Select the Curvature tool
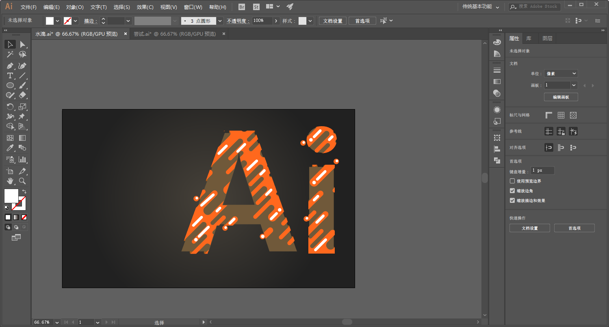The image size is (609, 327). point(23,66)
